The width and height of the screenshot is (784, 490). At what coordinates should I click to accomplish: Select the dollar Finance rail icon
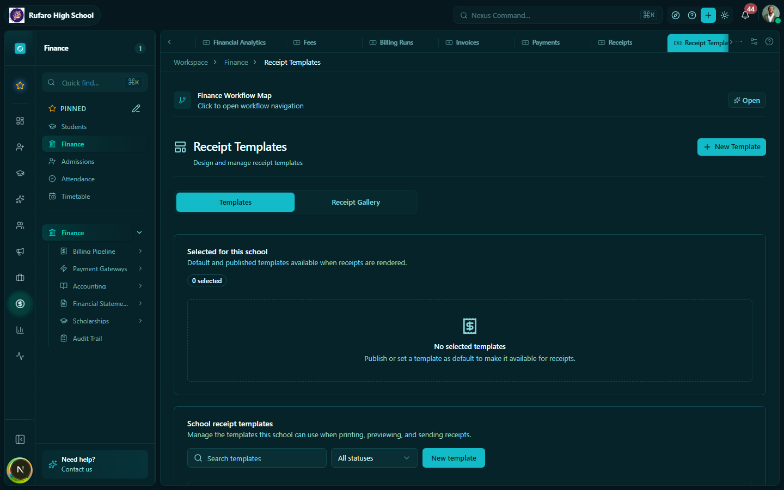pyautogui.click(x=20, y=304)
